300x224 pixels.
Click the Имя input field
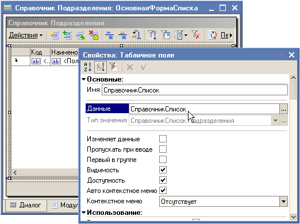coord(195,90)
